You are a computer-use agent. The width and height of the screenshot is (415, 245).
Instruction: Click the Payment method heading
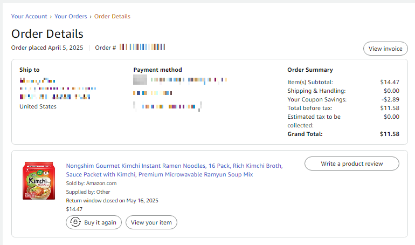click(x=157, y=70)
